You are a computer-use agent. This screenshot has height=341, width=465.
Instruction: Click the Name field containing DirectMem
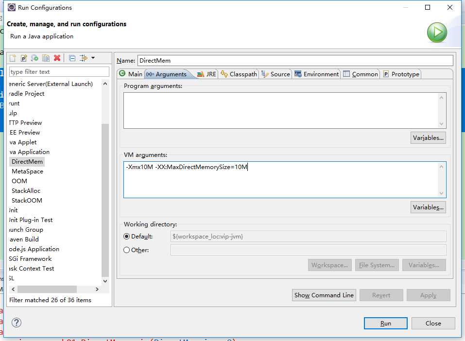click(x=295, y=61)
